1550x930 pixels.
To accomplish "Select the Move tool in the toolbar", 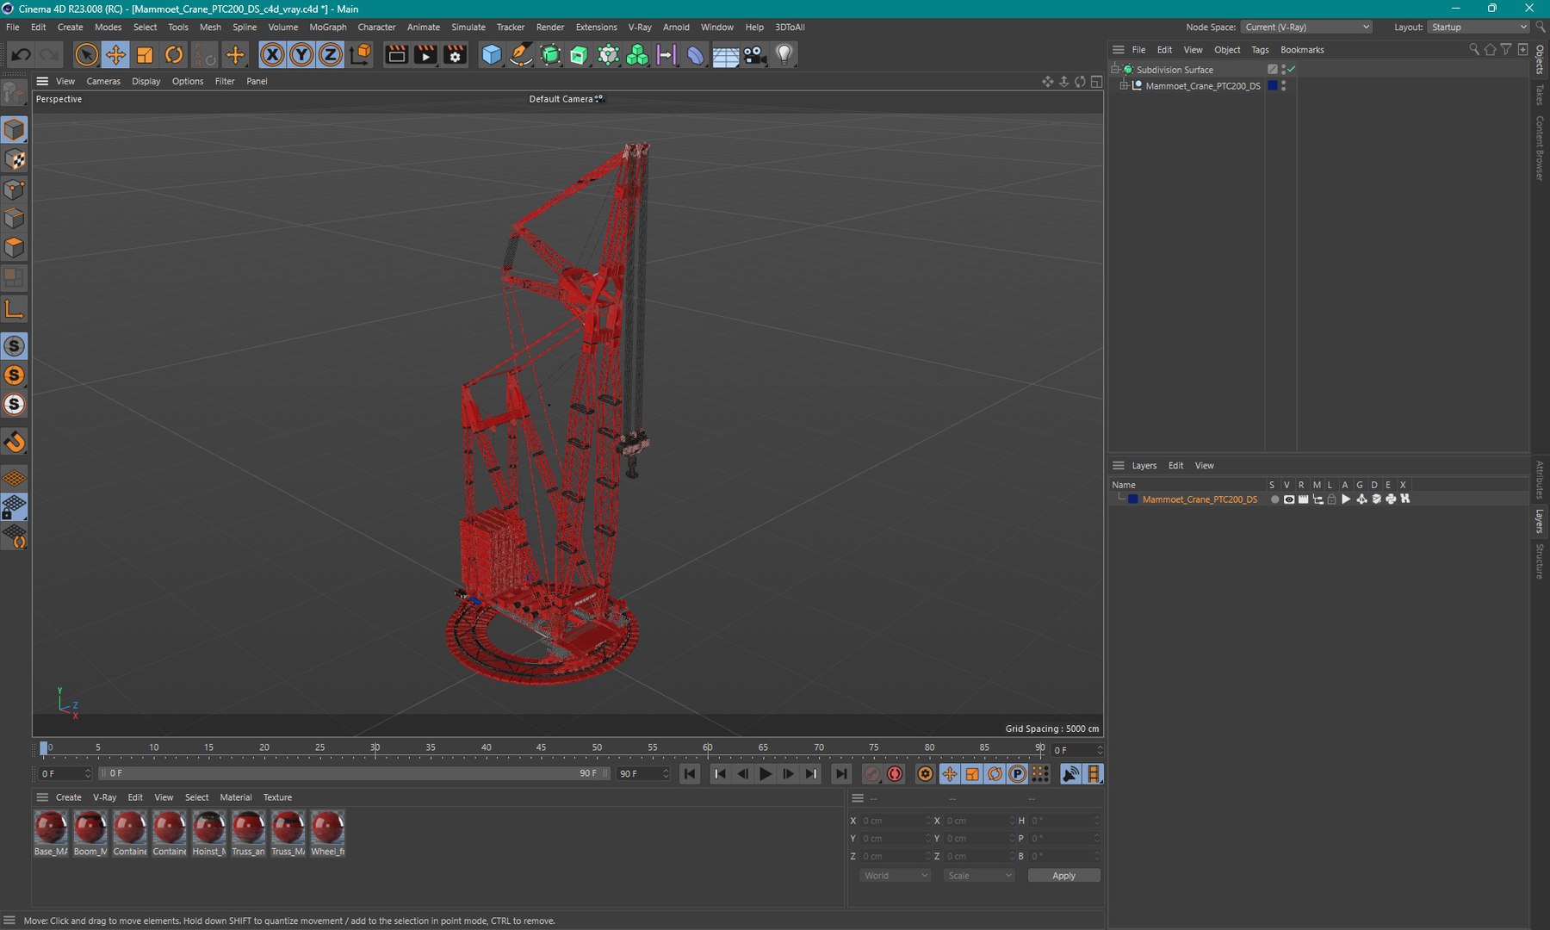I will click(x=115, y=55).
